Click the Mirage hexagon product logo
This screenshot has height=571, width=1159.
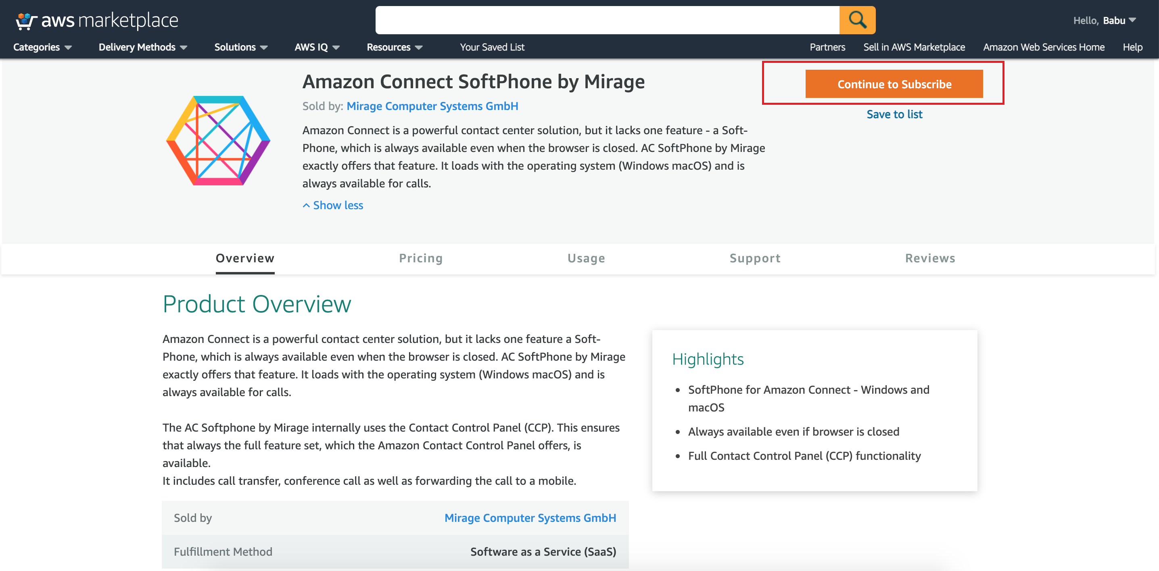(218, 141)
